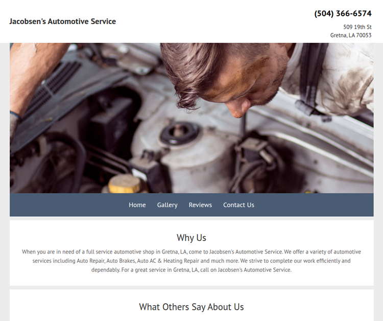Click the Why Us heading

point(192,238)
